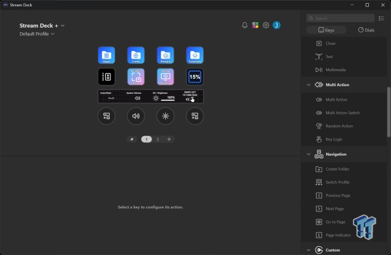Viewport: 391px width, 255px height.
Task: Select the swipe left to turn page segment
Action: [x=190, y=96]
